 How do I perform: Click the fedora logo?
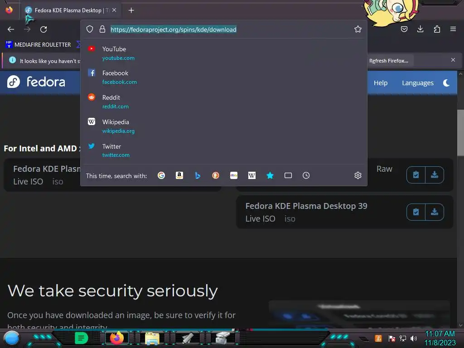tap(36, 82)
